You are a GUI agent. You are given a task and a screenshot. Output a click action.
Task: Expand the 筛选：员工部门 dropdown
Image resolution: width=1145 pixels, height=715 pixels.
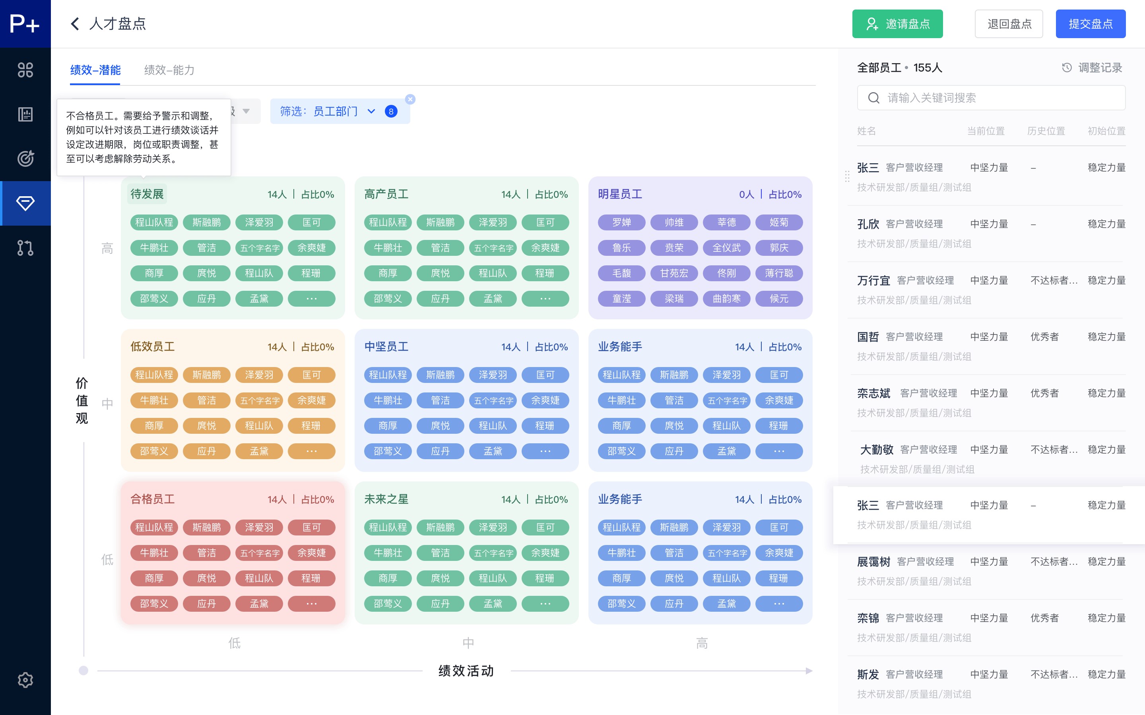click(x=339, y=112)
